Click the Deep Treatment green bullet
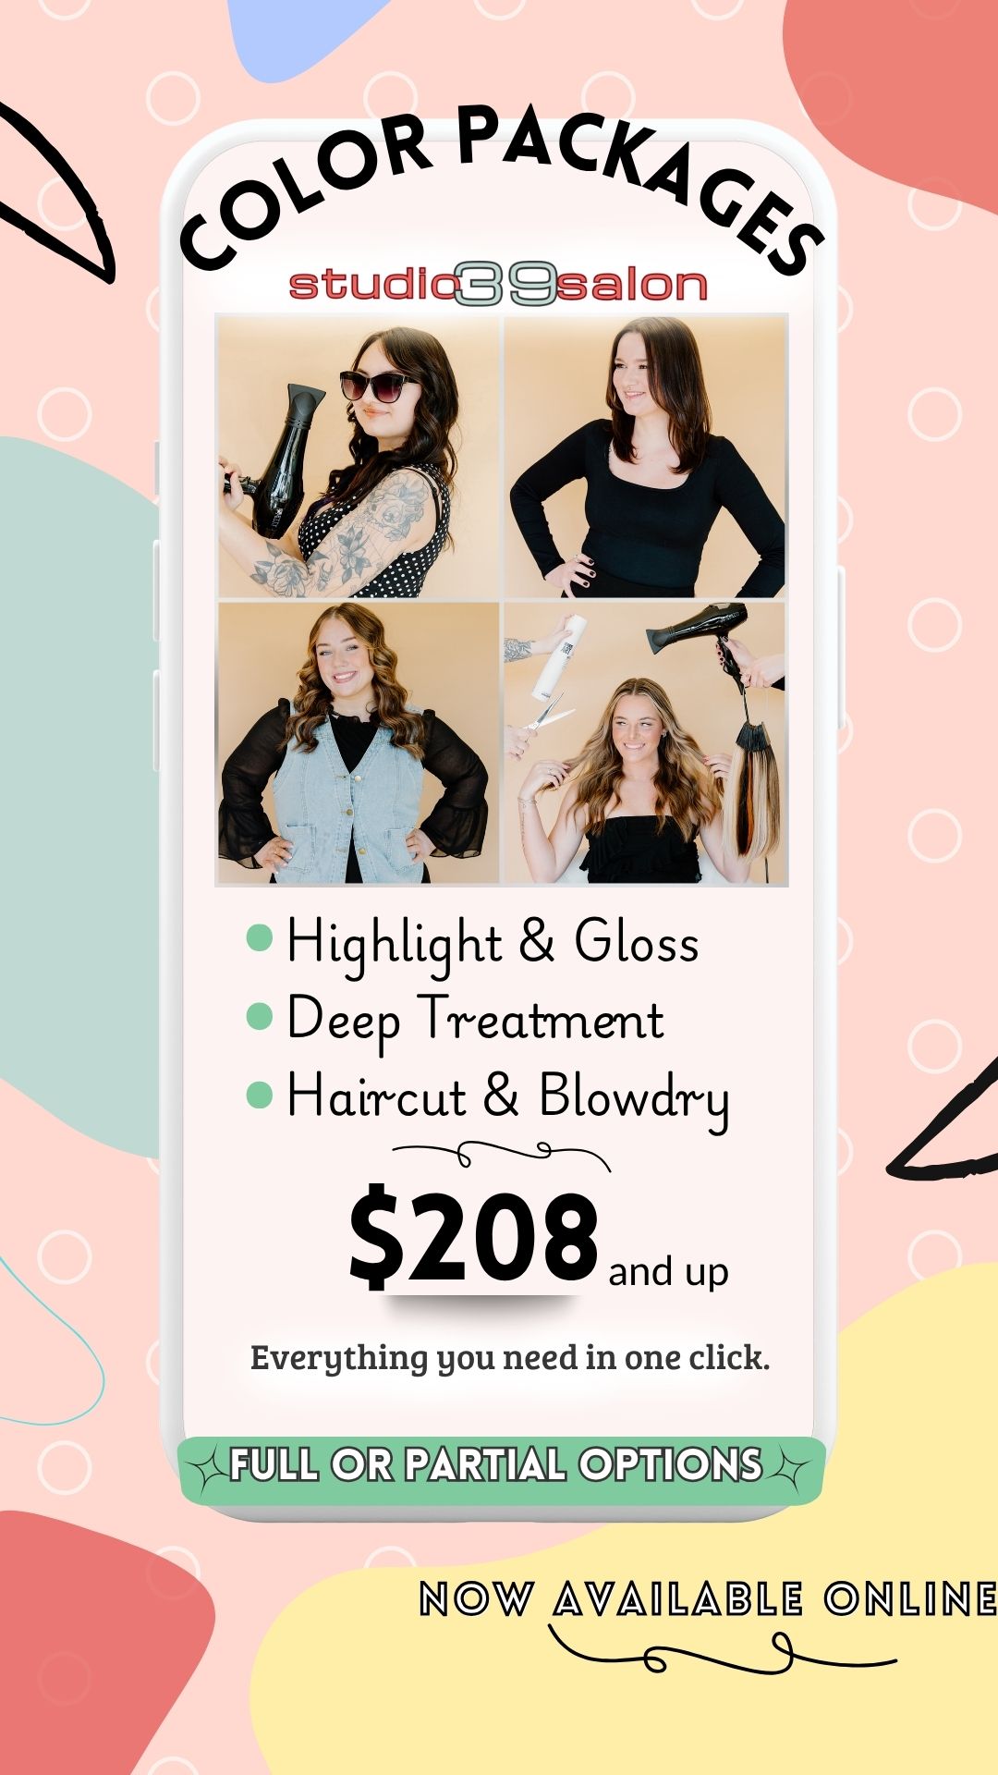This screenshot has height=1775, width=998. coord(260,1017)
